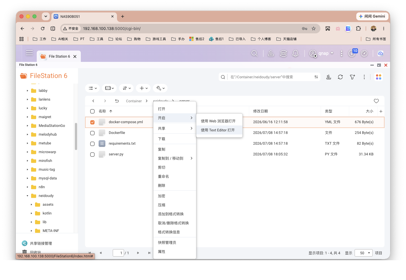Select the MediaStationGo folder in tree
Viewport: 406px width, 280px height.
click(x=52, y=126)
